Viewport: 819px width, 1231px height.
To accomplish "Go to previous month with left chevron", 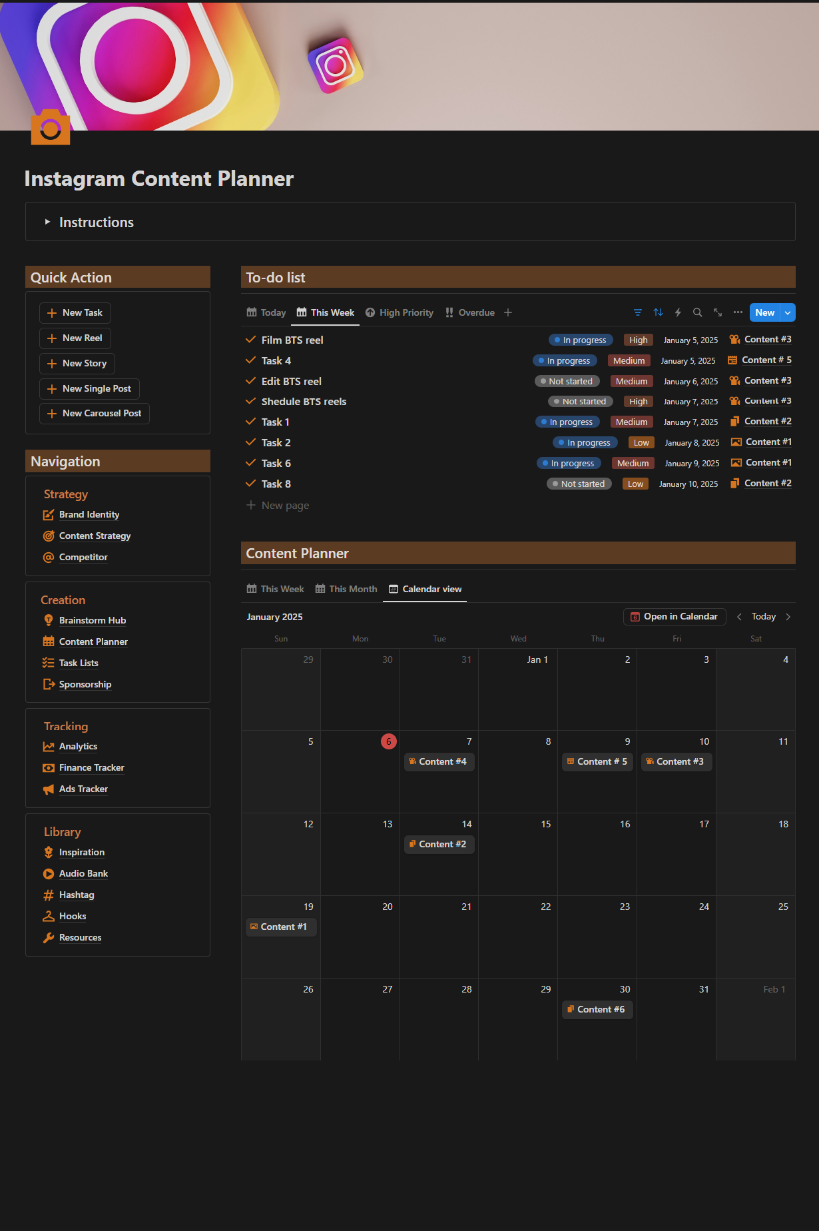I will click(x=739, y=617).
